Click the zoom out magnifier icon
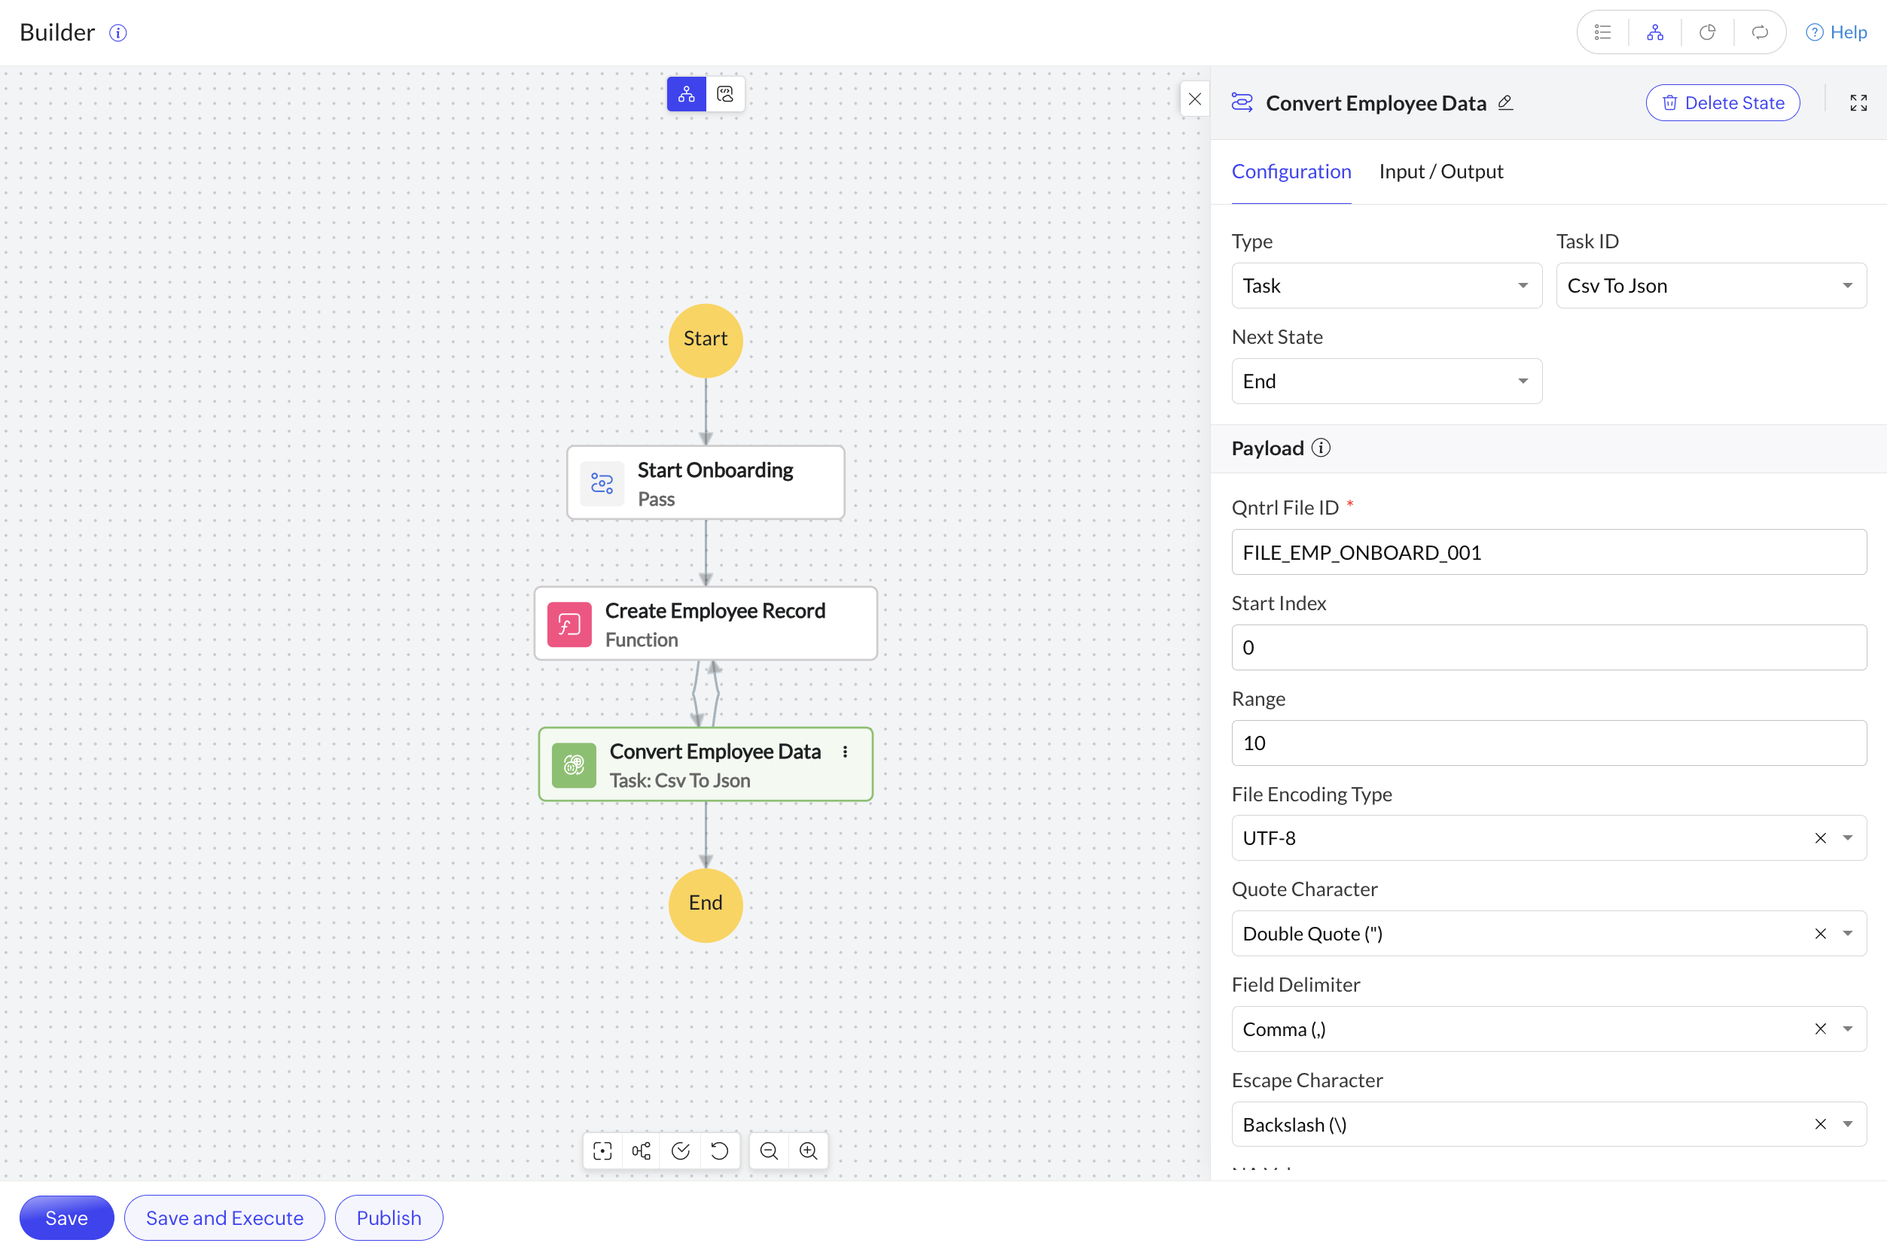 [768, 1150]
